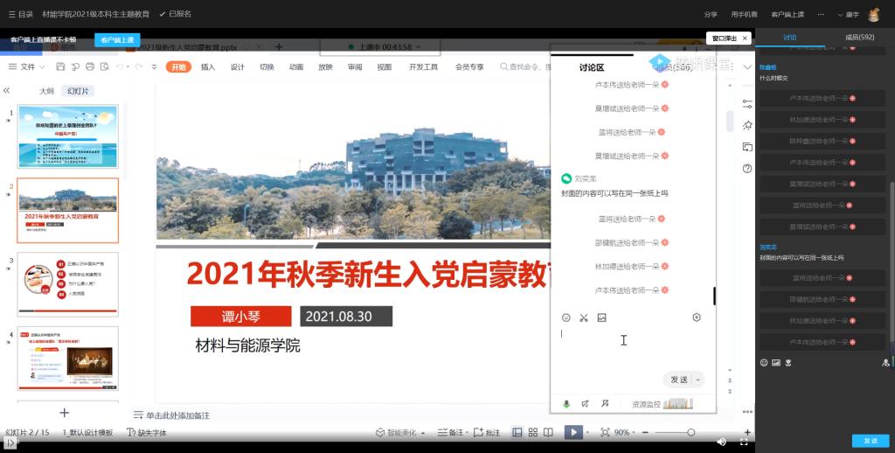Open the dropdown arrow beside 发送
Viewport: 895px width, 453px height.
[x=697, y=380]
